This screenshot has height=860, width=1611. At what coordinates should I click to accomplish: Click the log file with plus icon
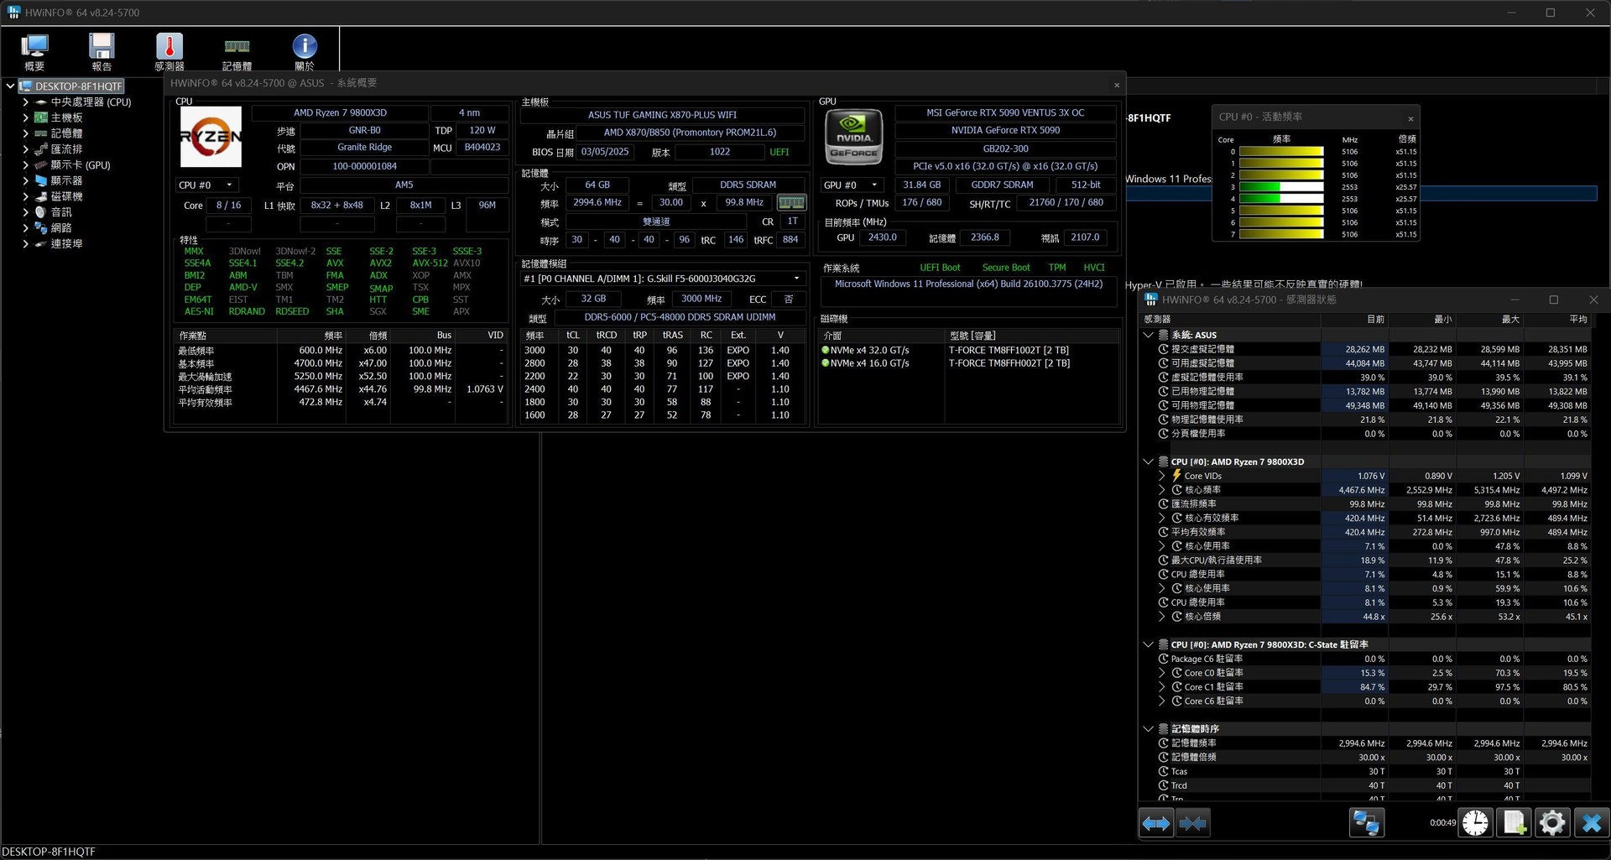(x=1515, y=823)
